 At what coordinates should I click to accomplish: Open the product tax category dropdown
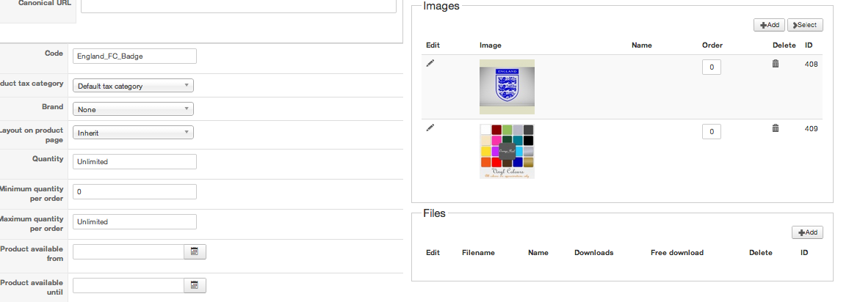(x=133, y=86)
